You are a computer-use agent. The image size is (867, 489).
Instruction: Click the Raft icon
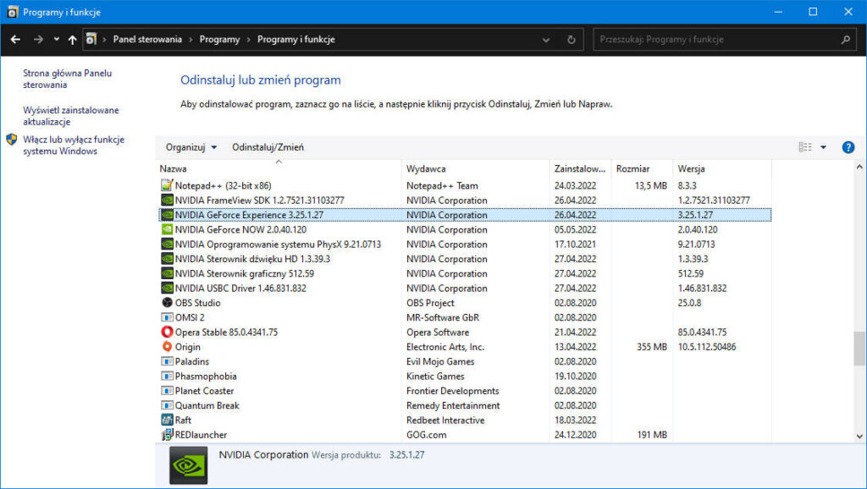167,420
